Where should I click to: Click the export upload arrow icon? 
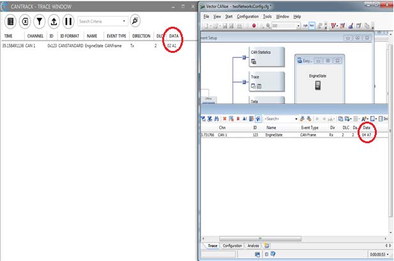[53, 21]
